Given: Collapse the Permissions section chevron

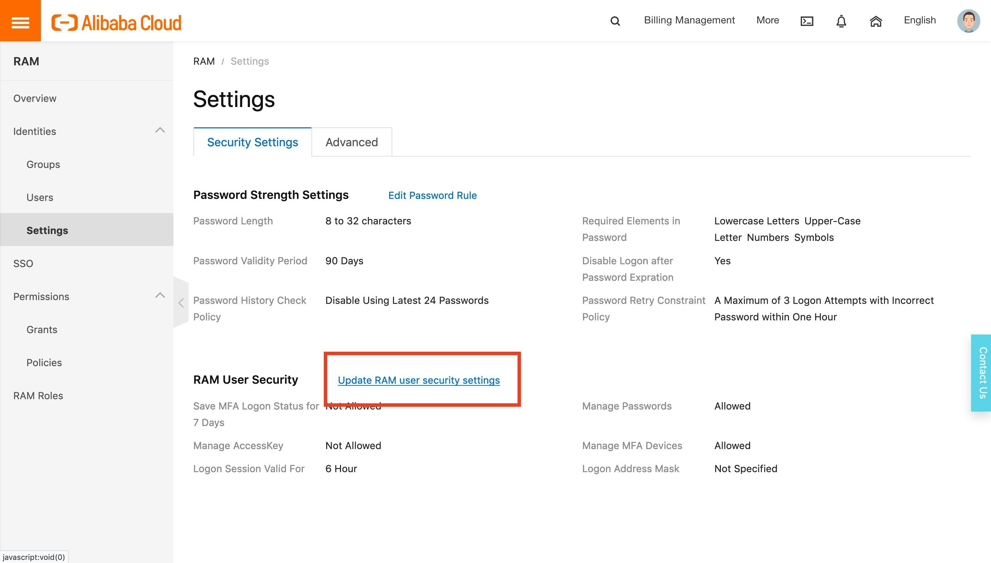Looking at the screenshot, I should pyautogui.click(x=160, y=295).
